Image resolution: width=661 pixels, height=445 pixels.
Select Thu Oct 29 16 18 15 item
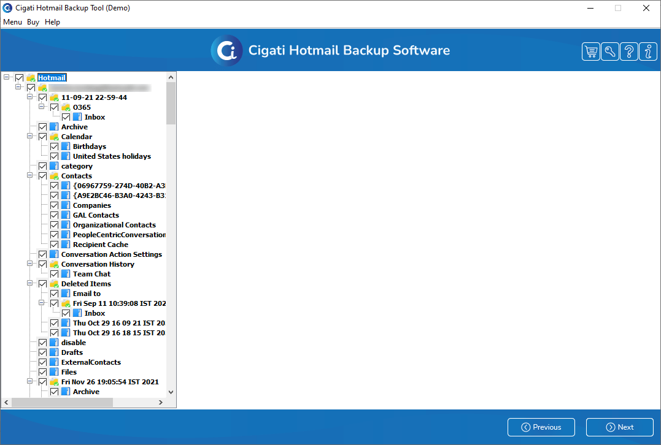(119, 333)
